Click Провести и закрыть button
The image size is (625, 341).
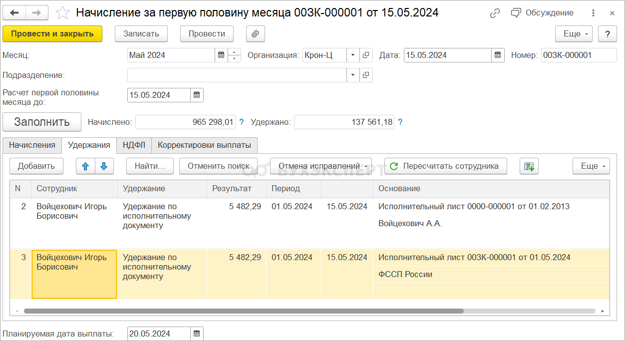pos(52,34)
